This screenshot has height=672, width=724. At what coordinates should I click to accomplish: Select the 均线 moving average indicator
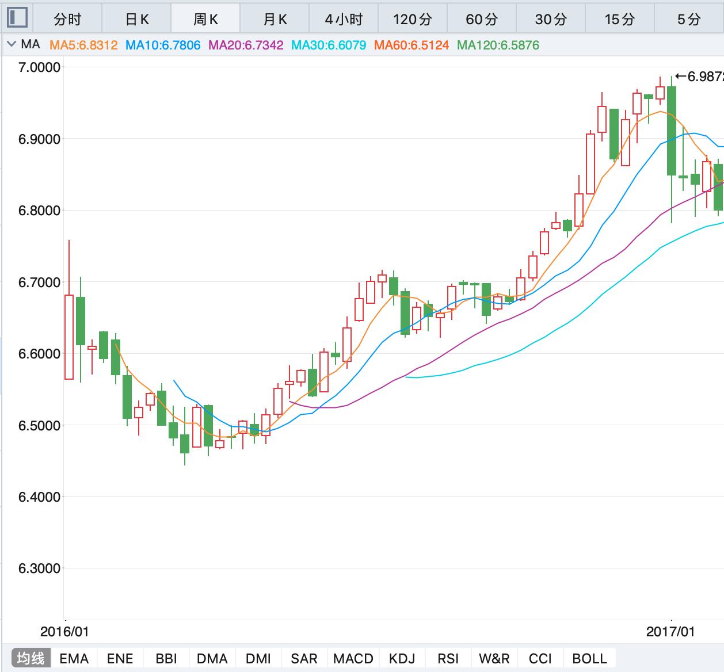click(31, 658)
